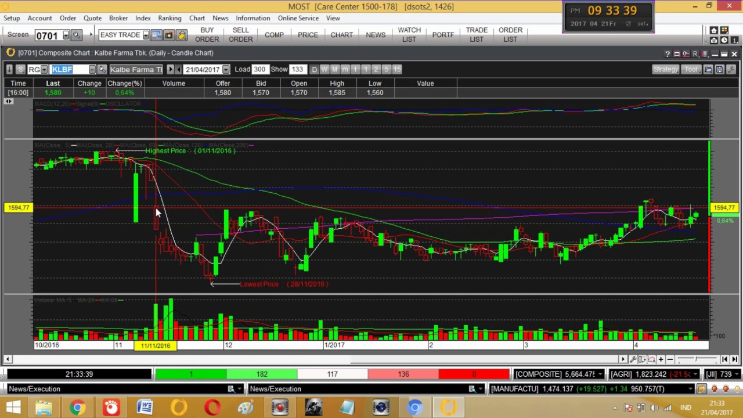
Task: Jump to first chart data icon
Action: point(725,359)
